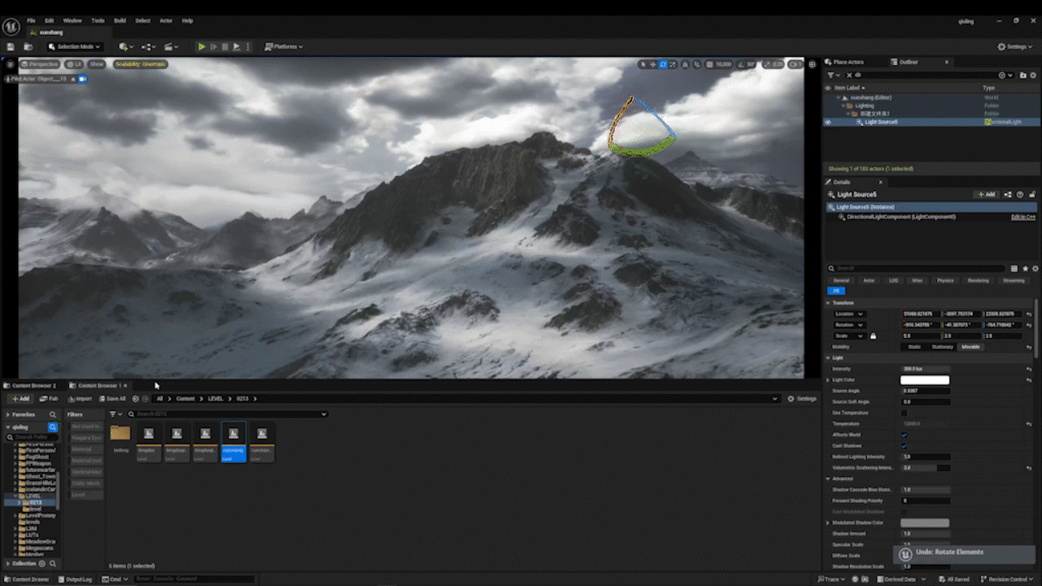This screenshot has width=1042, height=586.
Task: Toggle rotation snap icon beside 90°
Action: [741, 64]
